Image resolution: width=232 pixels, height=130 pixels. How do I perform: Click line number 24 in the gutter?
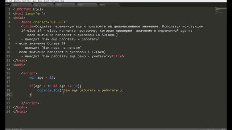(x=8, y=112)
